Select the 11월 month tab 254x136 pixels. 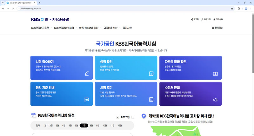point(112,126)
